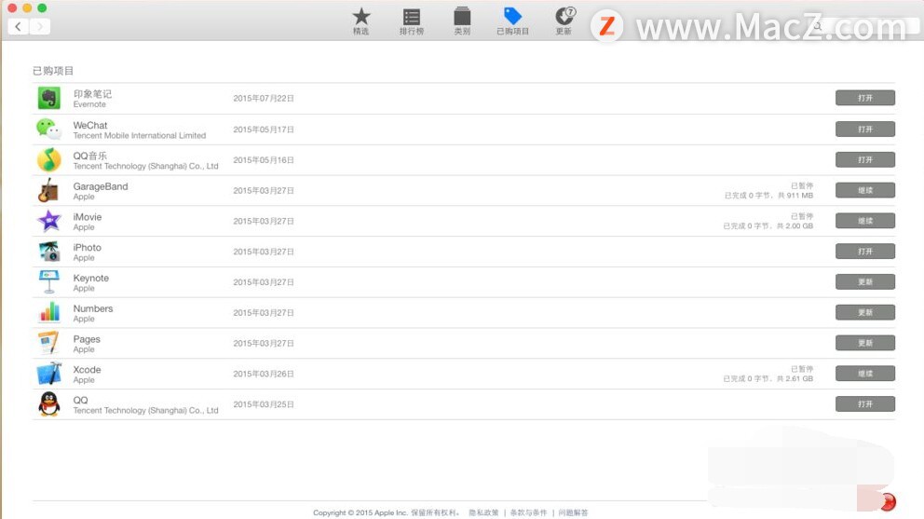Click the yellow minimize window button
Image resolution: width=924 pixels, height=519 pixels.
pyautogui.click(x=26, y=7)
